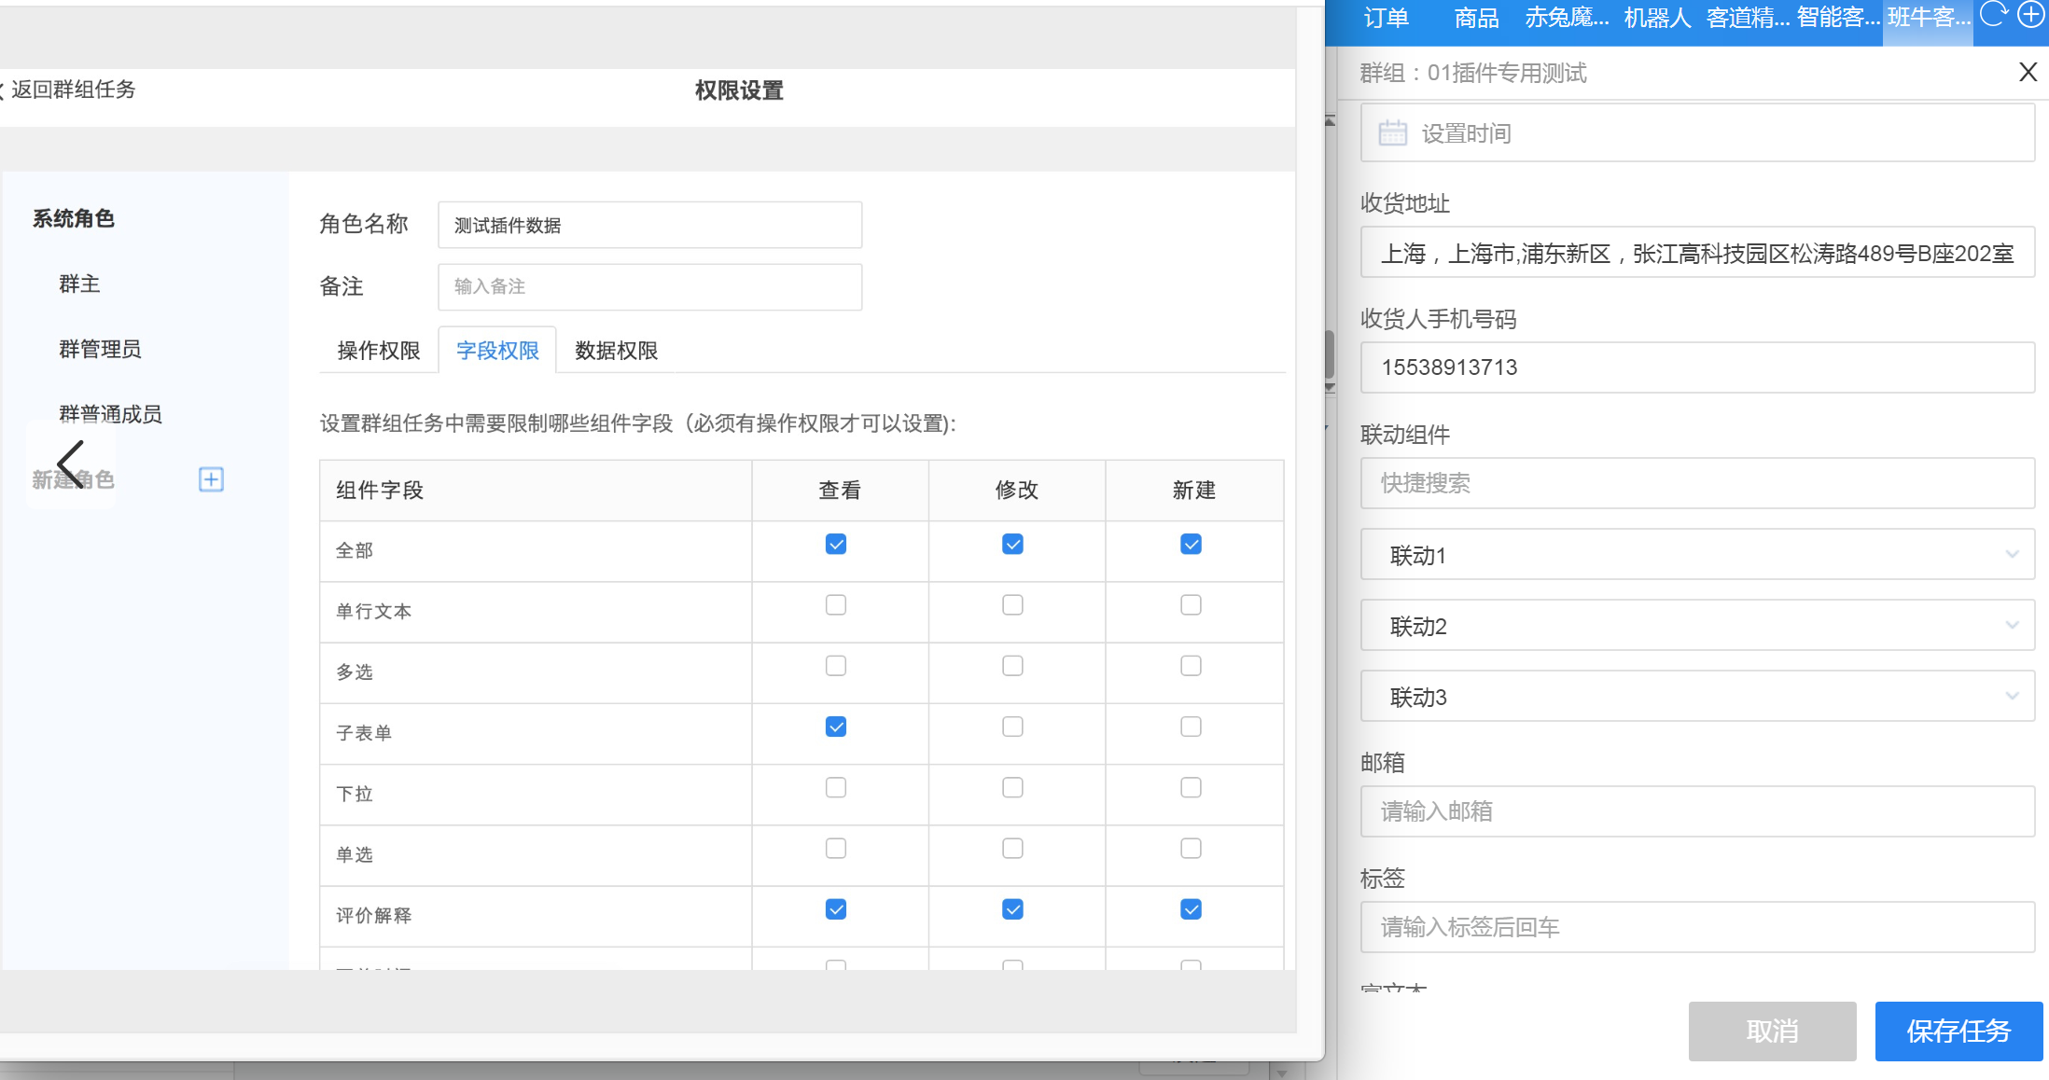Click the 收货地址 field

tap(1697, 253)
